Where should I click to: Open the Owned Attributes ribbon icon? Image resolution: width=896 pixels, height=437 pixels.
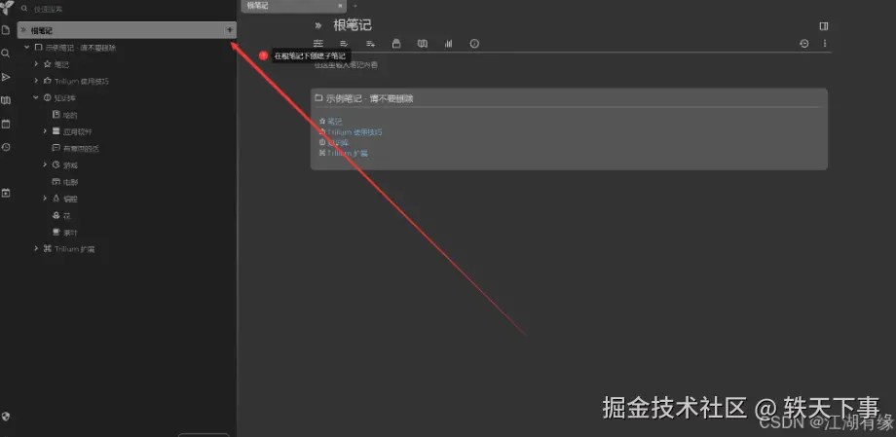344,44
